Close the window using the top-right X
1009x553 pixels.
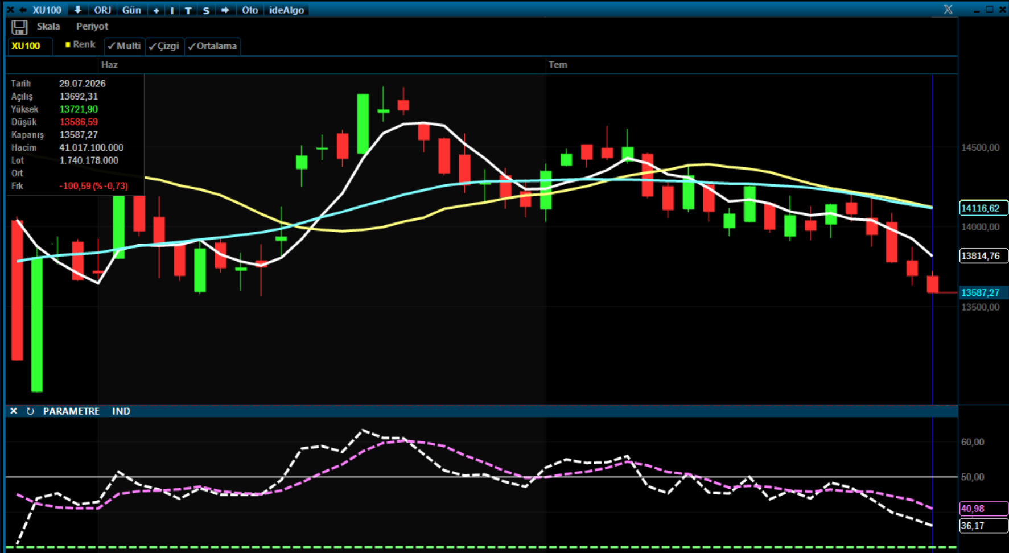click(1003, 10)
